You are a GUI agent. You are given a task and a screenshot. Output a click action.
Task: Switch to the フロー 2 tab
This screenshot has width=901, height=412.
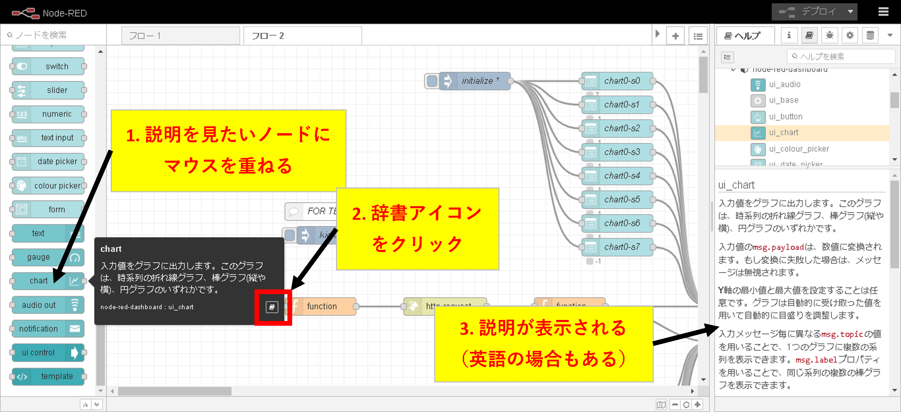pyautogui.click(x=302, y=36)
